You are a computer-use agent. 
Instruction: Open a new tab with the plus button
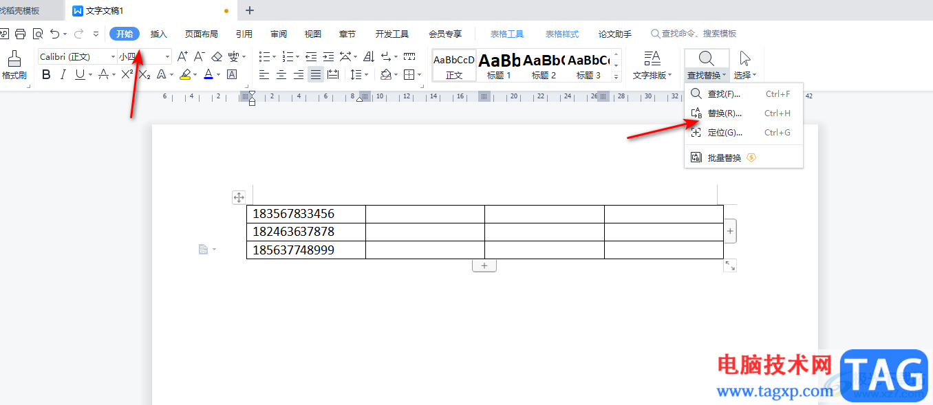[250, 10]
